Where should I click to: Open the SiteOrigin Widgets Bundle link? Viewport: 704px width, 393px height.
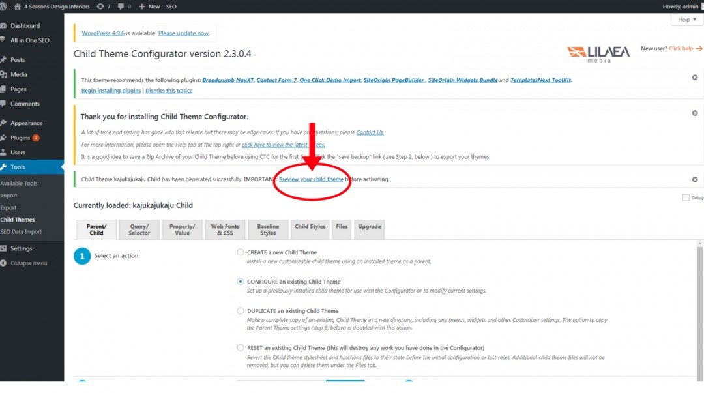tap(463, 80)
